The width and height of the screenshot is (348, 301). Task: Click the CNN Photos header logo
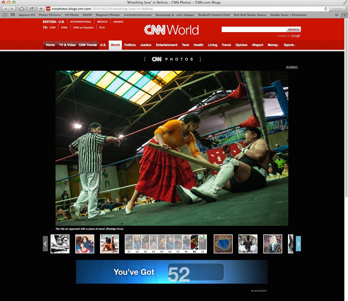172,59
